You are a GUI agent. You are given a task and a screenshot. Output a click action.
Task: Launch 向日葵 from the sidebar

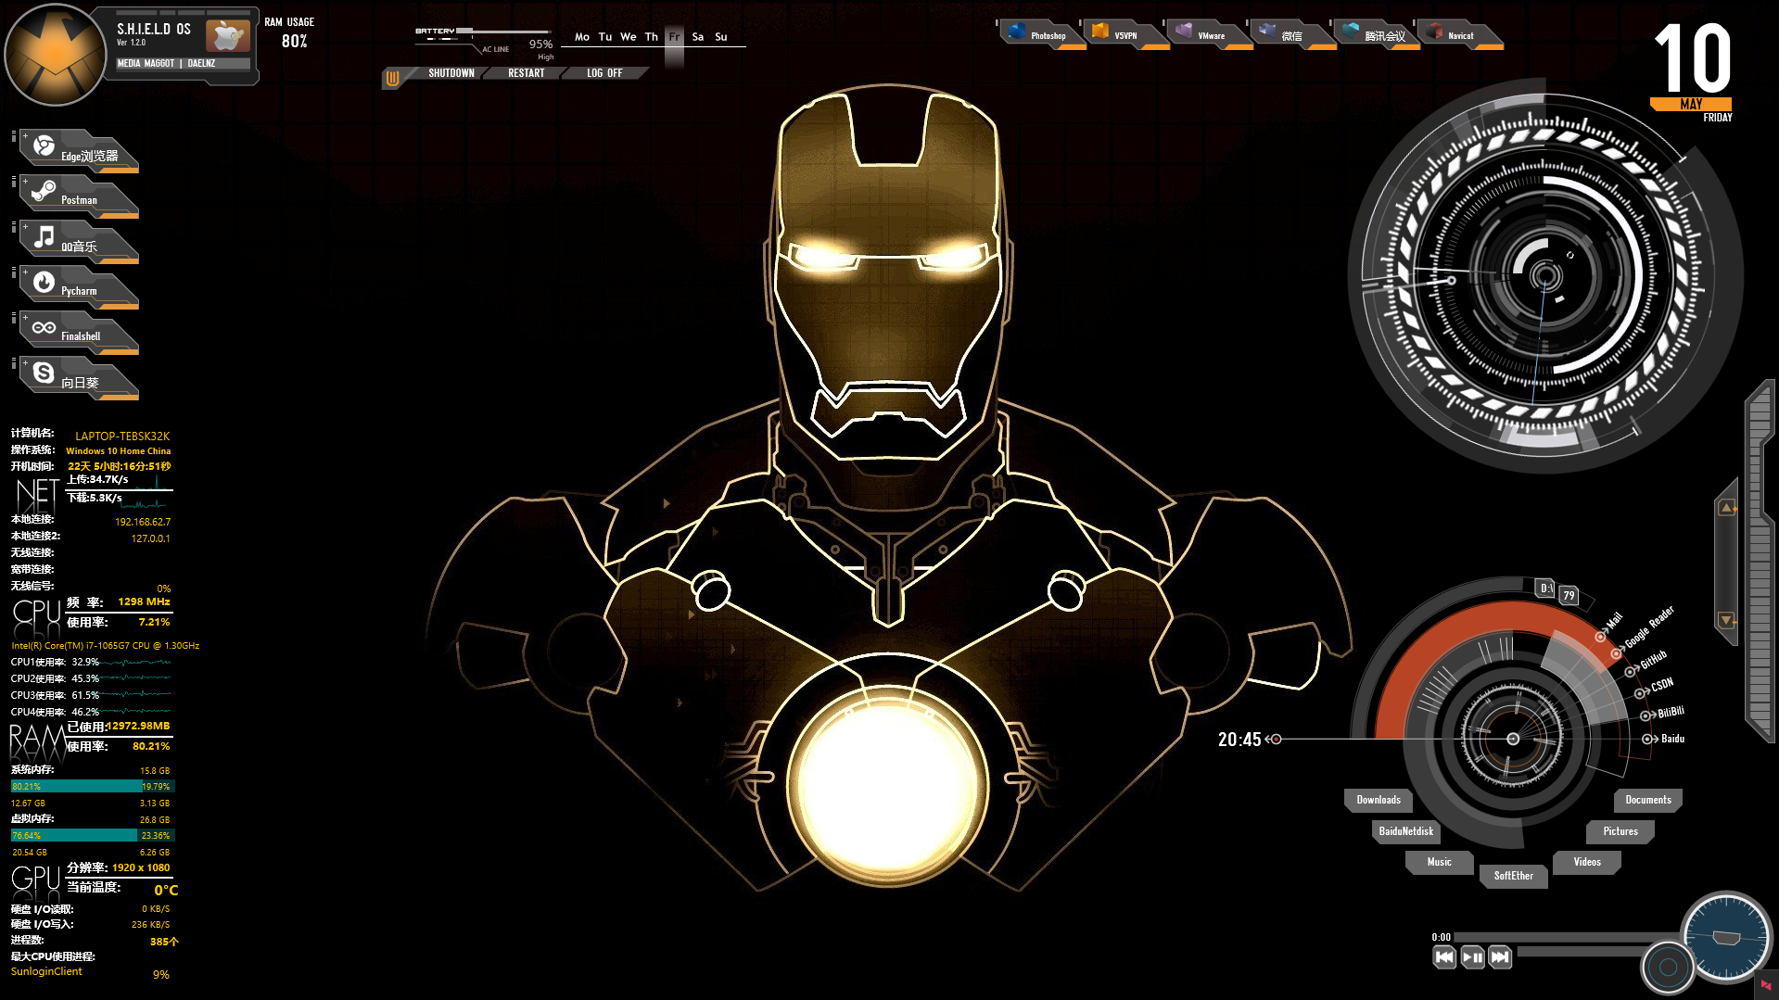click(79, 377)
